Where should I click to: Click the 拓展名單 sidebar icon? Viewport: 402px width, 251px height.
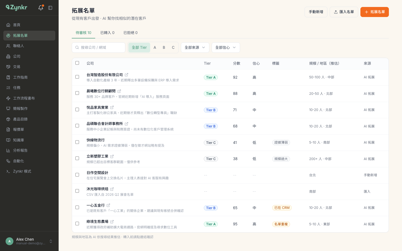[8, 35]
